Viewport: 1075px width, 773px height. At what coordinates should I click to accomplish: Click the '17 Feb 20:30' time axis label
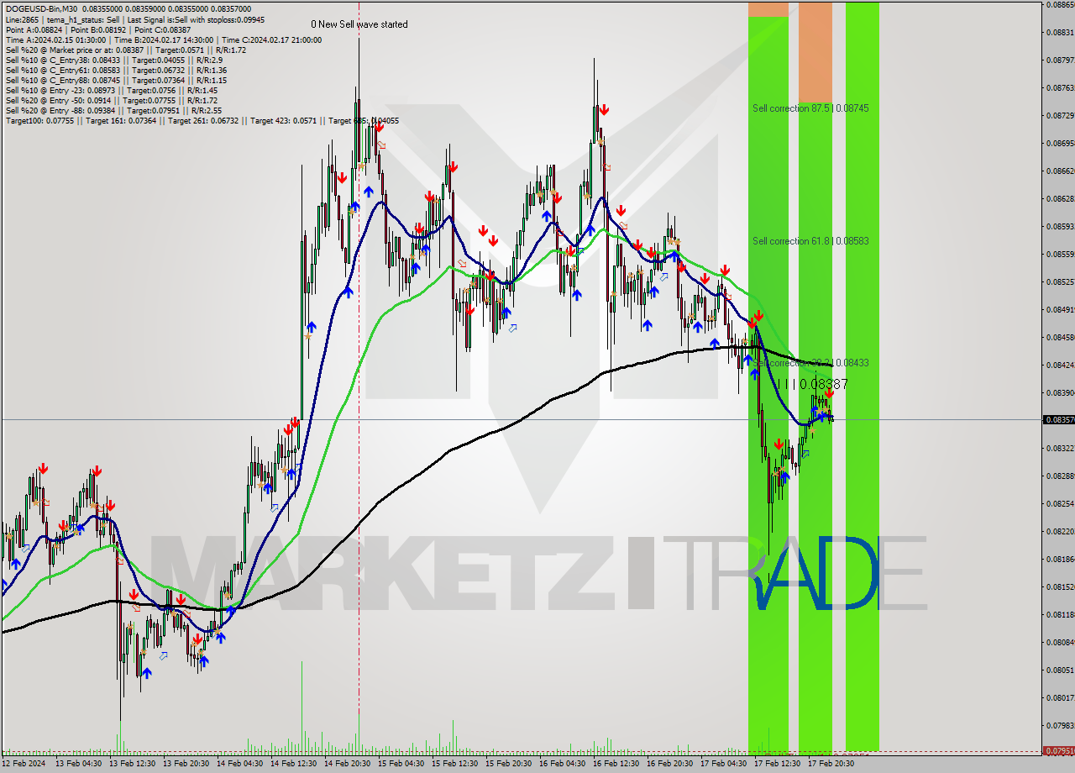[x=832, y=764]
